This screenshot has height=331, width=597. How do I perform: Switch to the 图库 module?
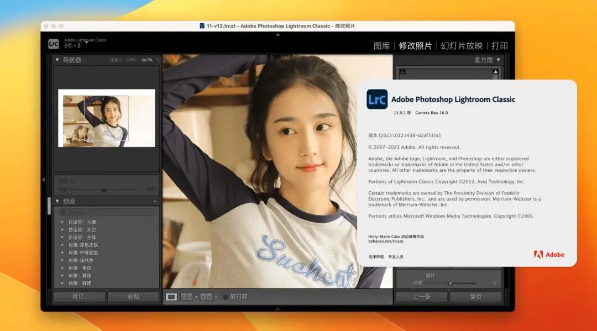[381, 46]
